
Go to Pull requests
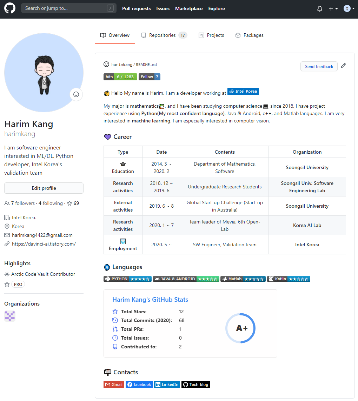pyautogui.click(x=137, y=8)
